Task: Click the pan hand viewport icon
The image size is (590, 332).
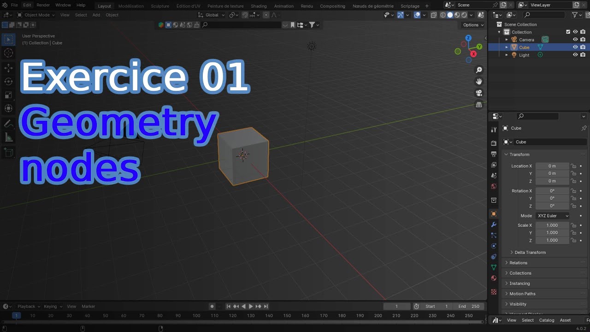Action: 479,81
